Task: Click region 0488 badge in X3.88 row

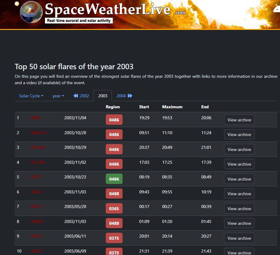Action: pos(114,223)
